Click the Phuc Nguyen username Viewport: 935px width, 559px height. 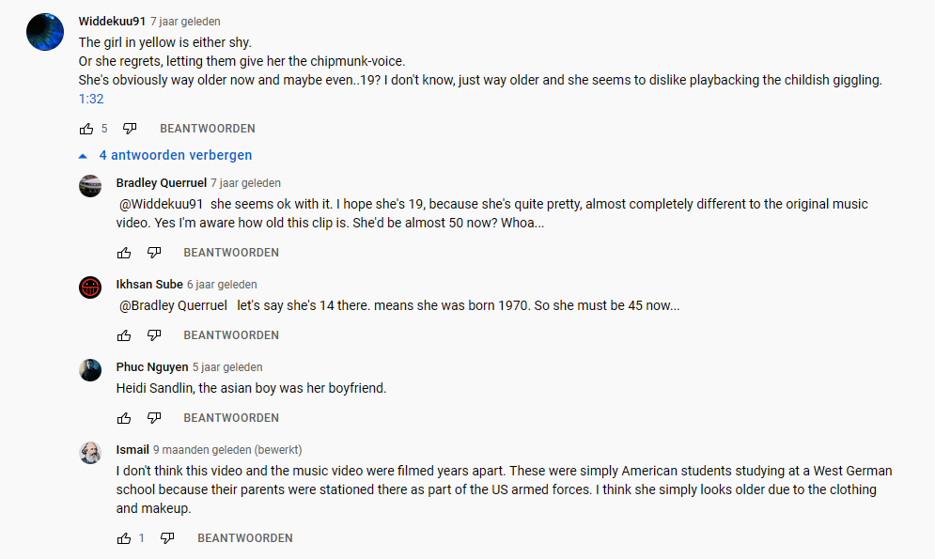(151, 367)
